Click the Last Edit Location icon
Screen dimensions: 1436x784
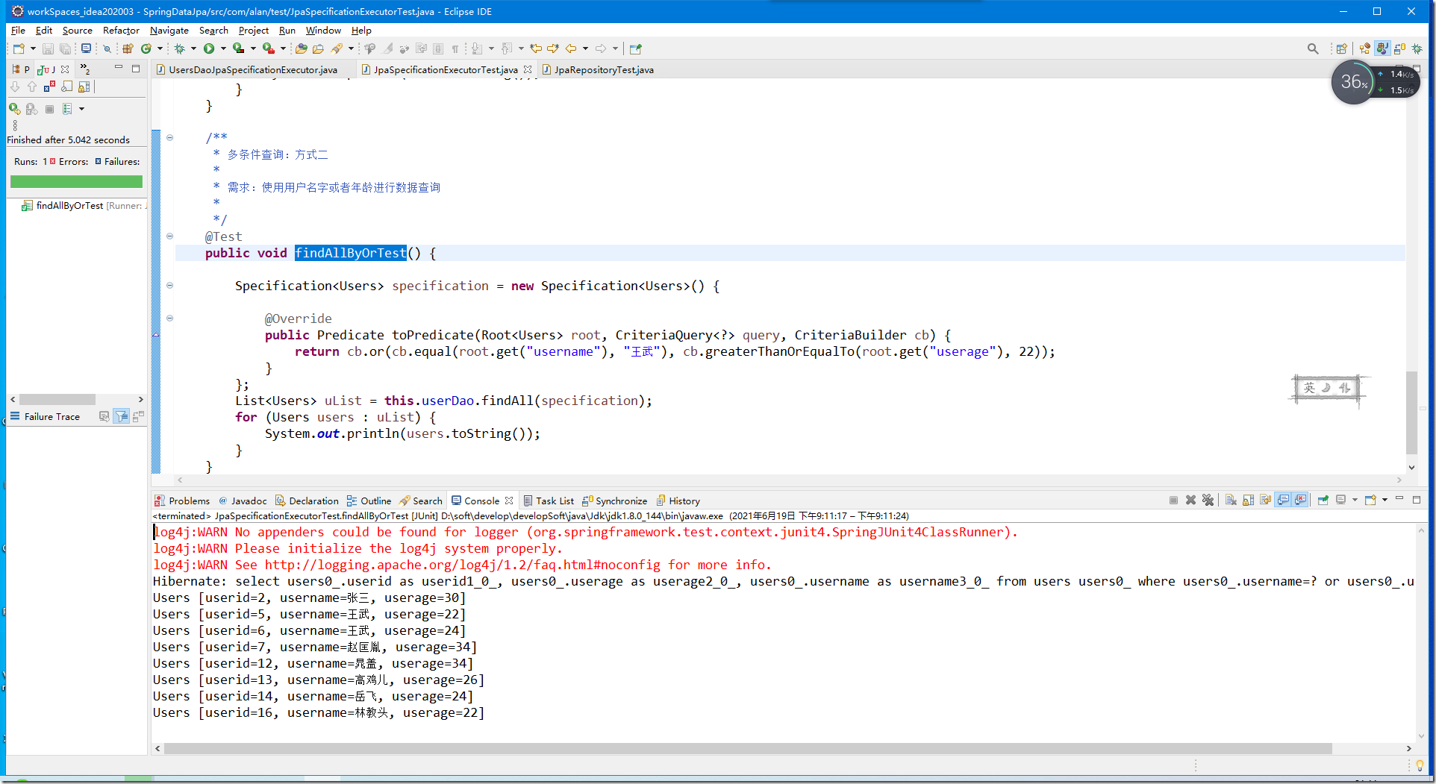point(536,48)
